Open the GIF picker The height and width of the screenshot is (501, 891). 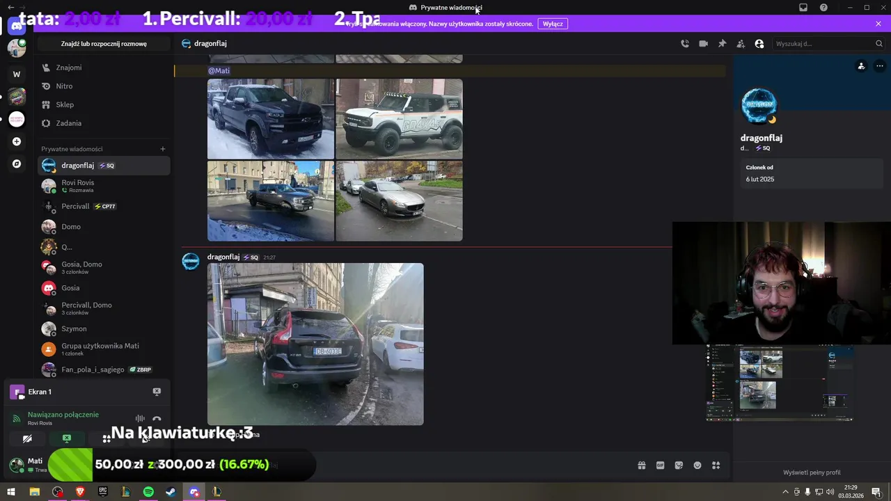coord(661,466)
